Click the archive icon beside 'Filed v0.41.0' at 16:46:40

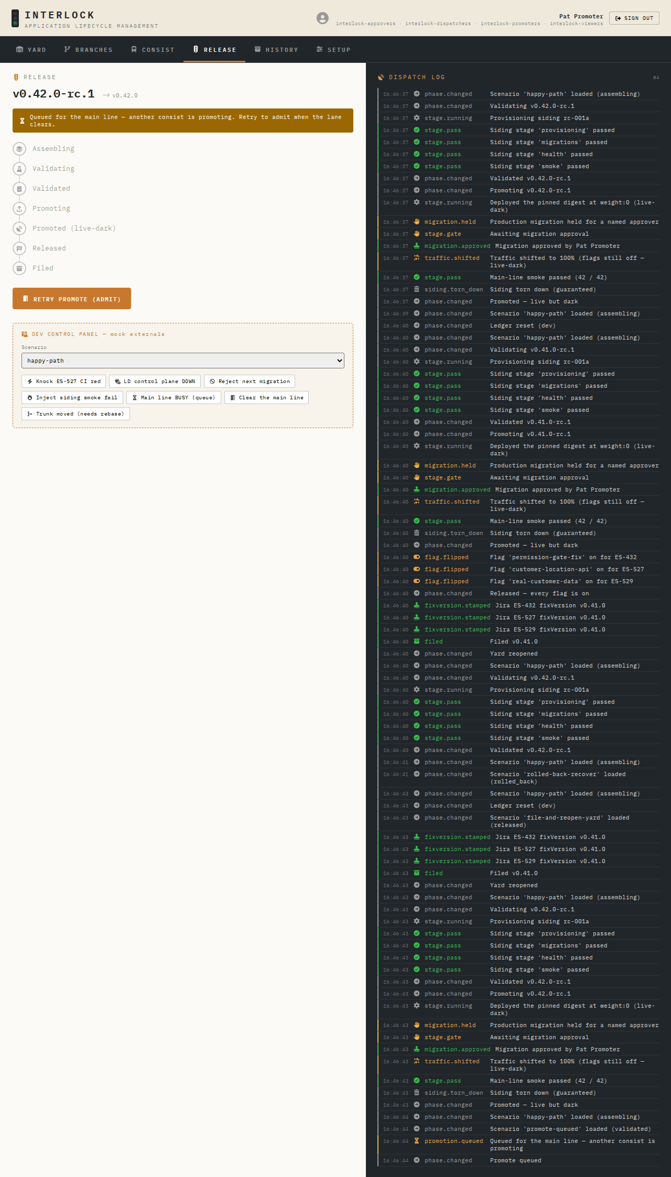point(417,641)
